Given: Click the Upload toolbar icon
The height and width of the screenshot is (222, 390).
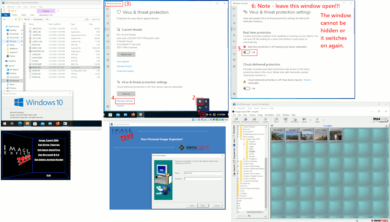Looking at the screenshot, I should tap(304, 120).
